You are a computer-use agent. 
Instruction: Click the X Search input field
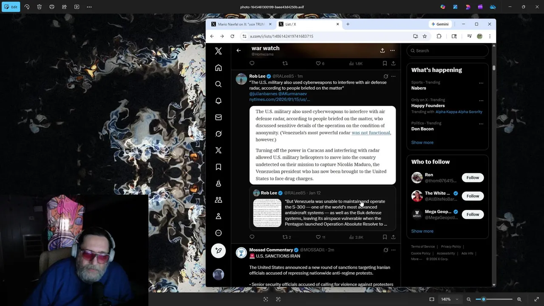(x=448, y=51)
